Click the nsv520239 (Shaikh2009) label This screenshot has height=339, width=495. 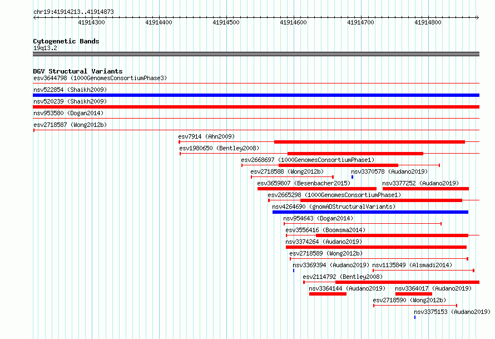pos(70,101)
